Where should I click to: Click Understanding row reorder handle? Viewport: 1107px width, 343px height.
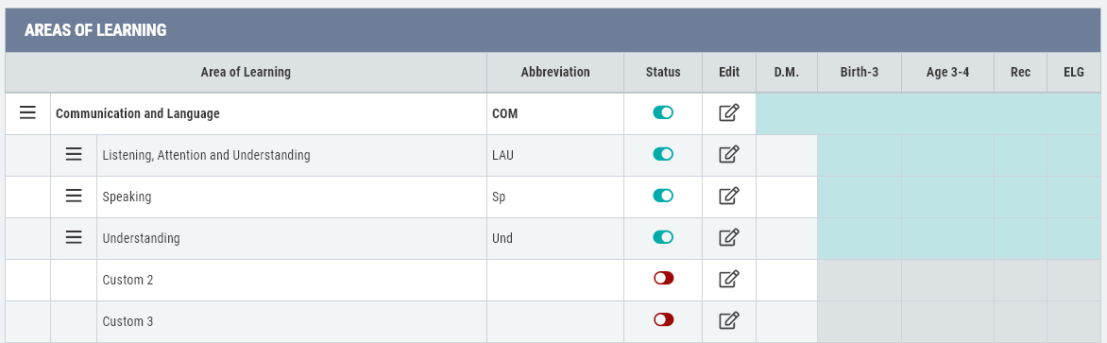[74, 238]
